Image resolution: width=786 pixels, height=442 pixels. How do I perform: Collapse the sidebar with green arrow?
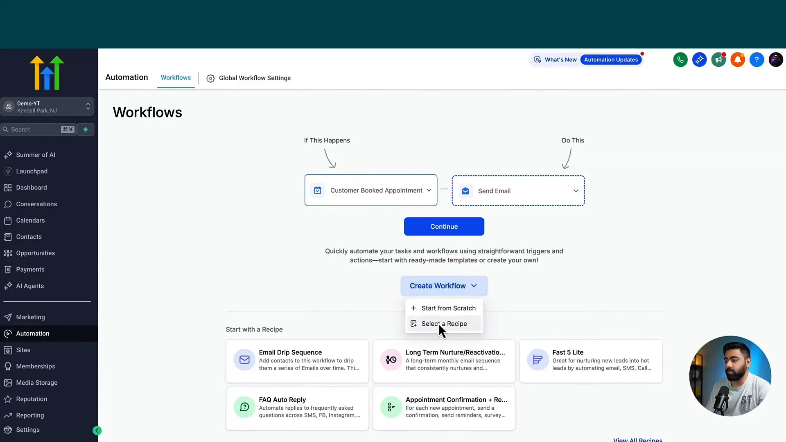(97, 430)
